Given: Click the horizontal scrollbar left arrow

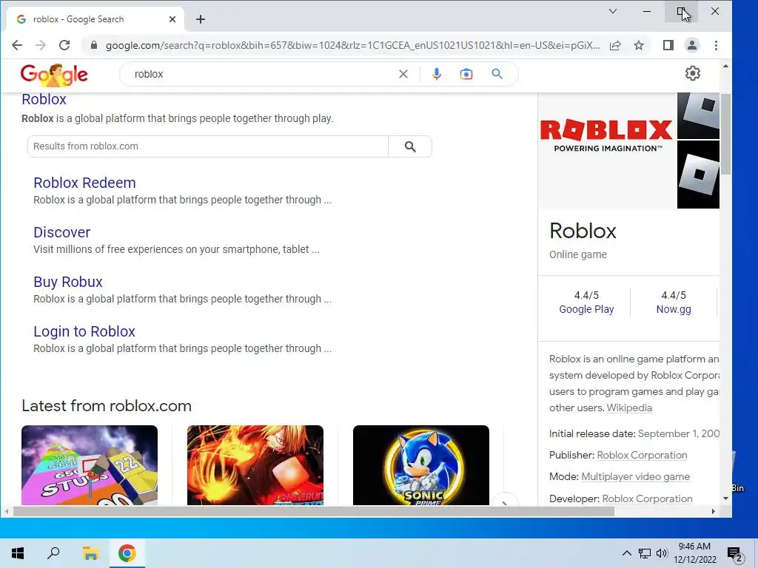Looking at the screenshot, I should tap(6, 511).
